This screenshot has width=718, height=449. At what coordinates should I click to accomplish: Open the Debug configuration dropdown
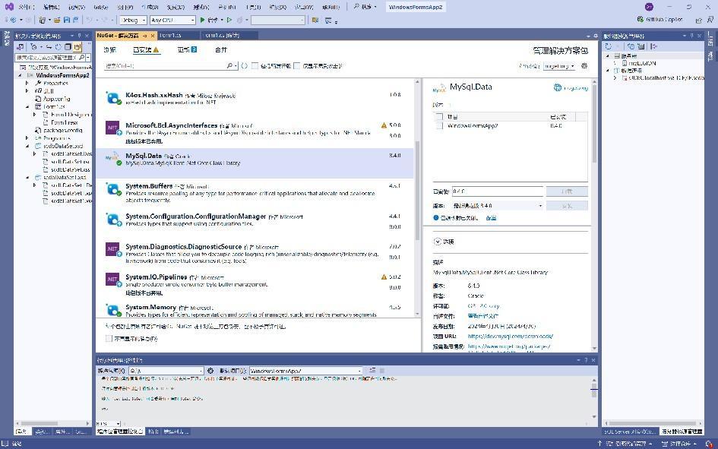click(x=133, y=21)
